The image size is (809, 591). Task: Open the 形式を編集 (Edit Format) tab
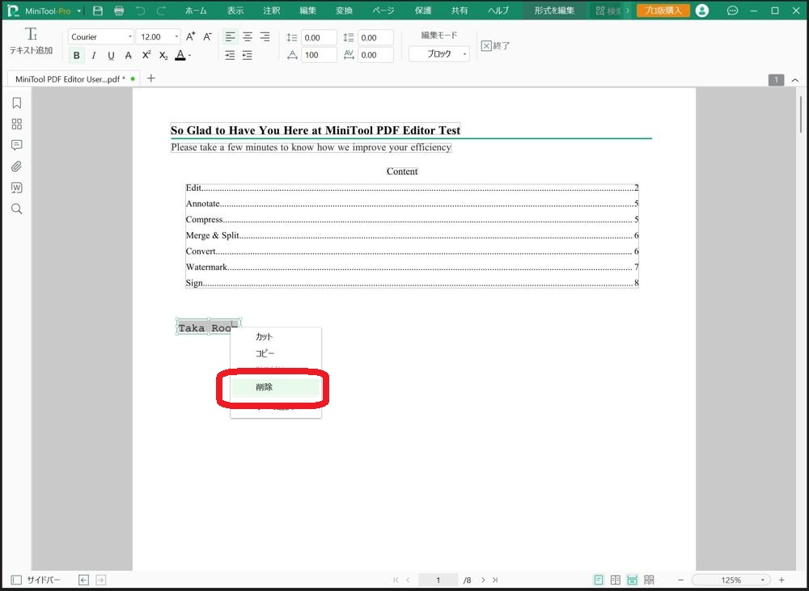click(554, 11)
